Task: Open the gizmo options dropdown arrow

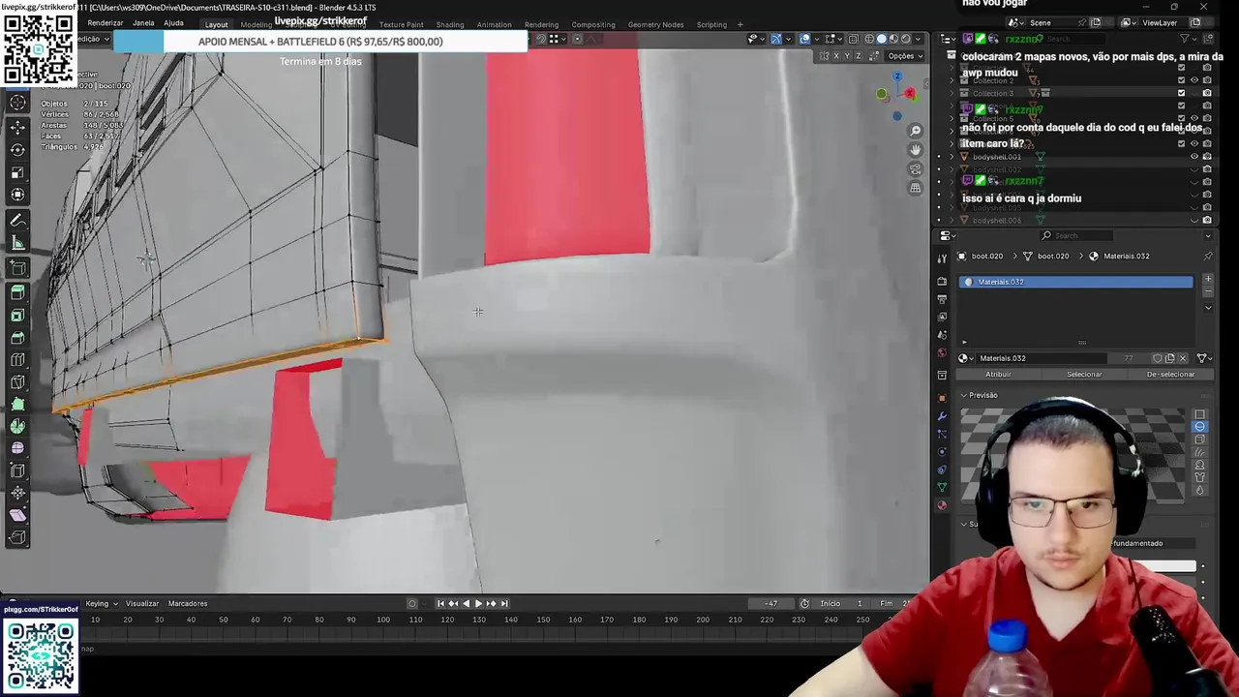Action: tap(787, 39)
